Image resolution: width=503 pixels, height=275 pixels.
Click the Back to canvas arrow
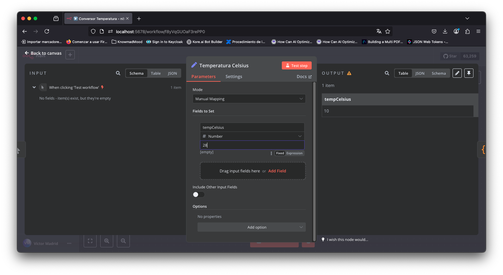coord(27,53)
